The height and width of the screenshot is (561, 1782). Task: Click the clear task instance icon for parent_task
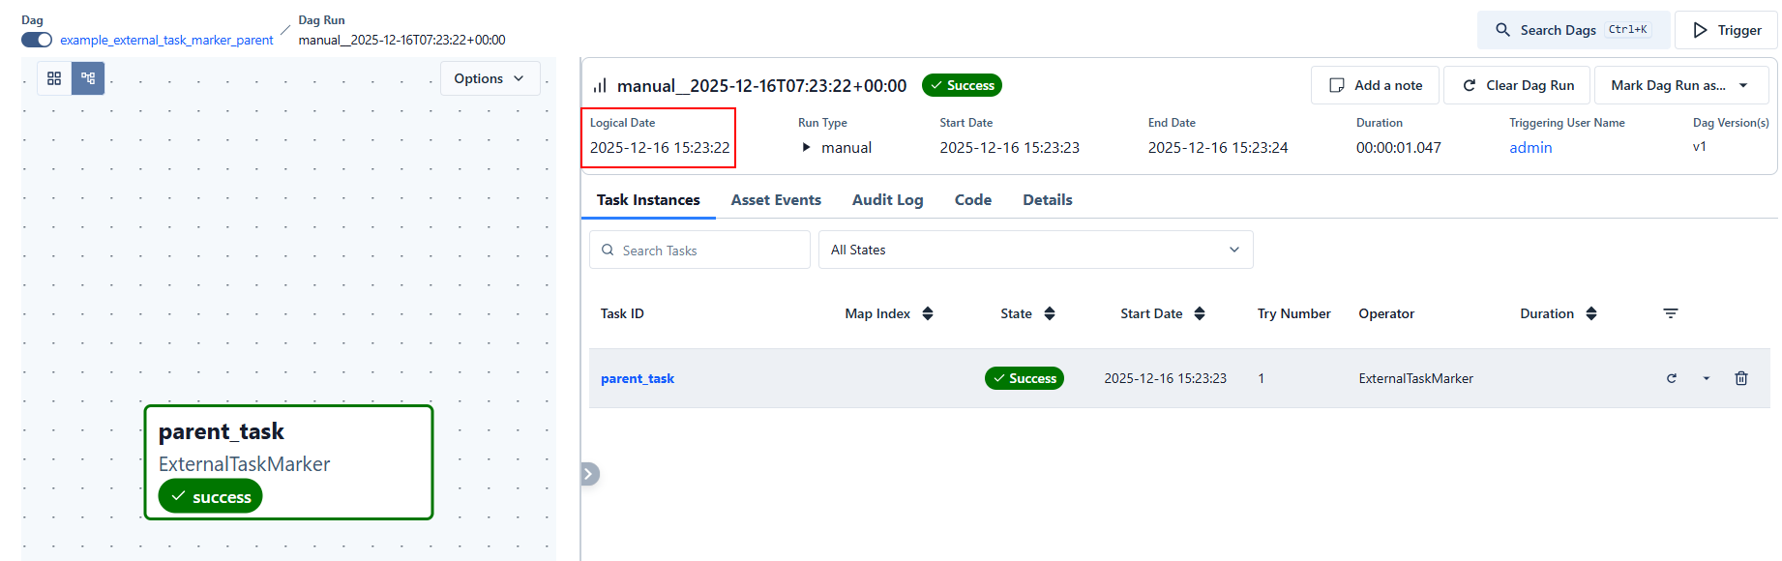pos(1672,378)
